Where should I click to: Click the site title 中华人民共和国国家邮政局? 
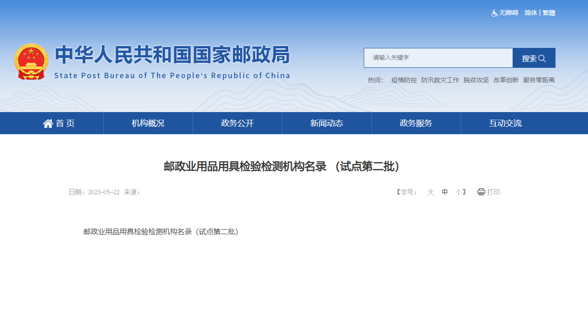pyautogui.click(x=172, y=55)
